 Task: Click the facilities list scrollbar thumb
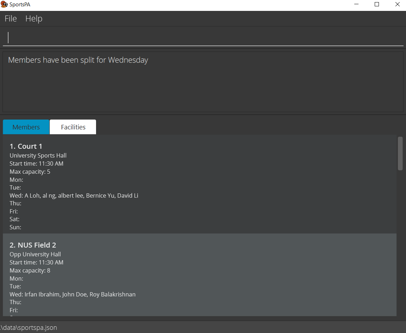400,153
